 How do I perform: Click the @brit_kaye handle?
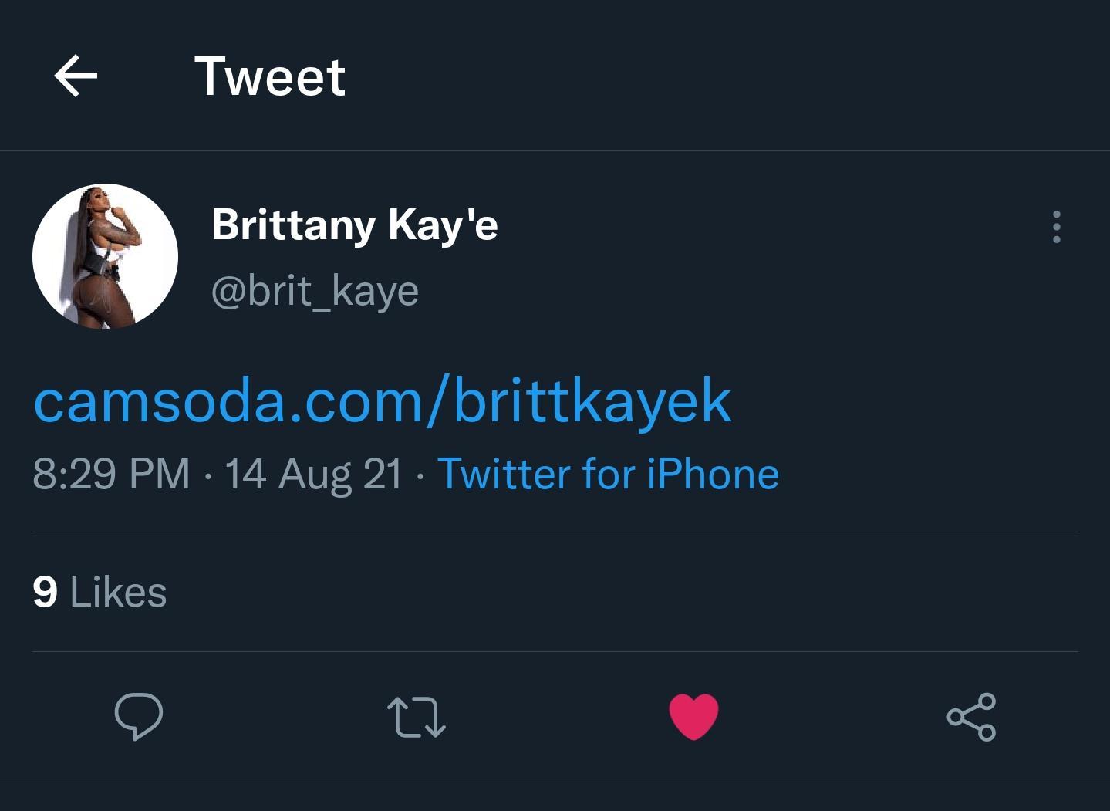click(314, 290)
